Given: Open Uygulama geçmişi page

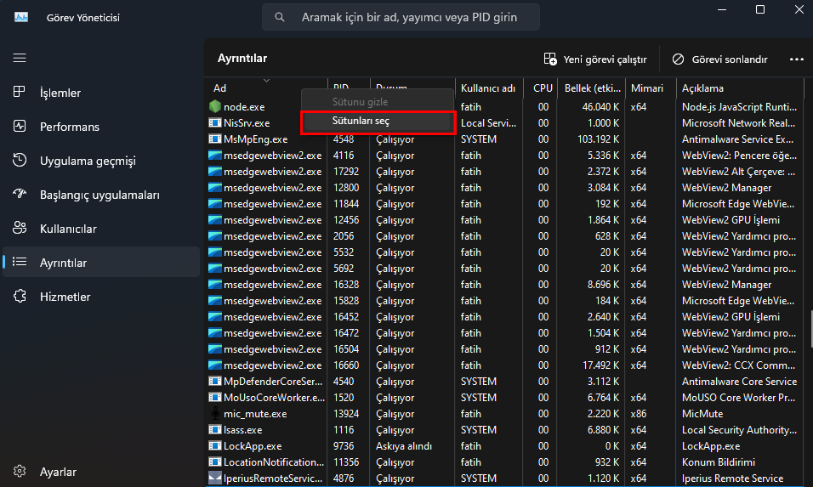Looking at the screenshot, I should (101, 161).
